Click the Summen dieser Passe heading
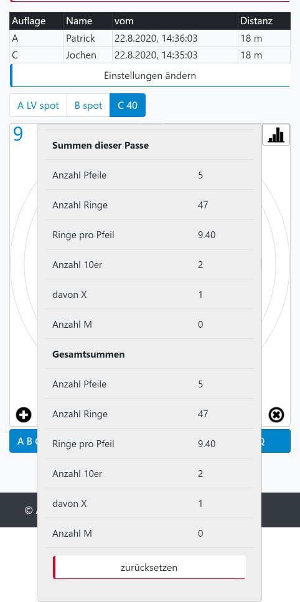 (100, 146)
